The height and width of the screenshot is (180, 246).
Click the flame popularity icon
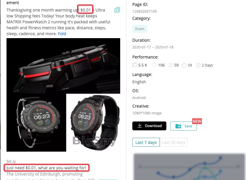coord(184,65)
